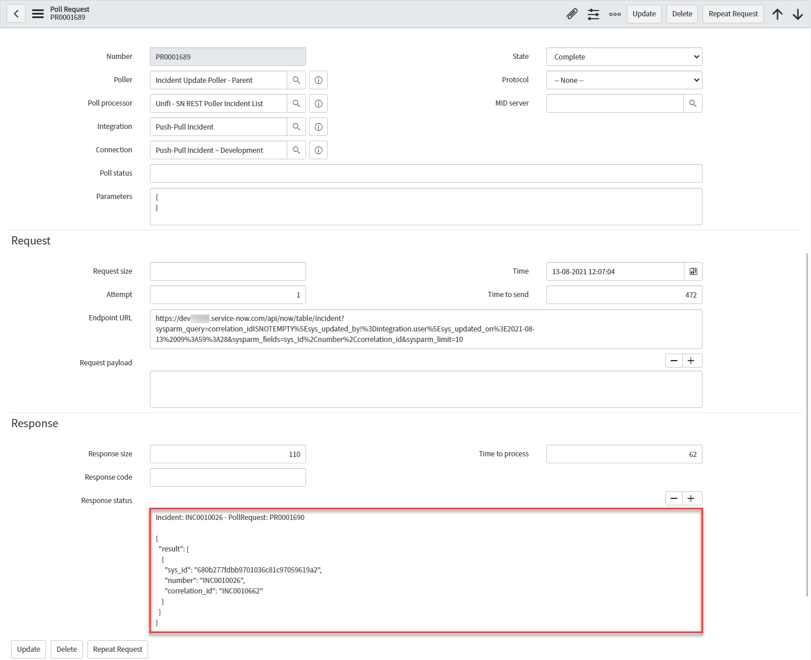Preview Integration record info icon
Image resolution: width=811 pixels, height=660 pixels.
318,127
